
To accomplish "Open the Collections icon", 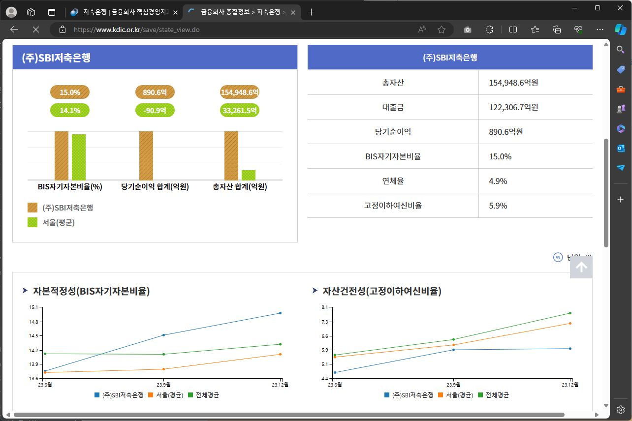I will pyautogui.click(x=557, y=30).
